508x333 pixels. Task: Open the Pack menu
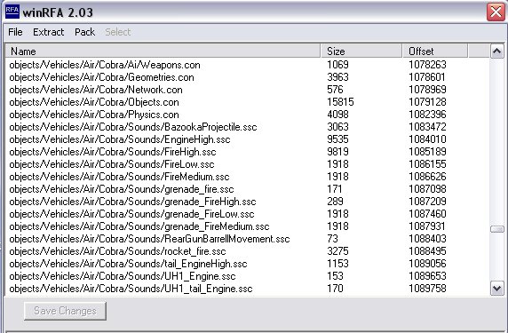point(84,32)
